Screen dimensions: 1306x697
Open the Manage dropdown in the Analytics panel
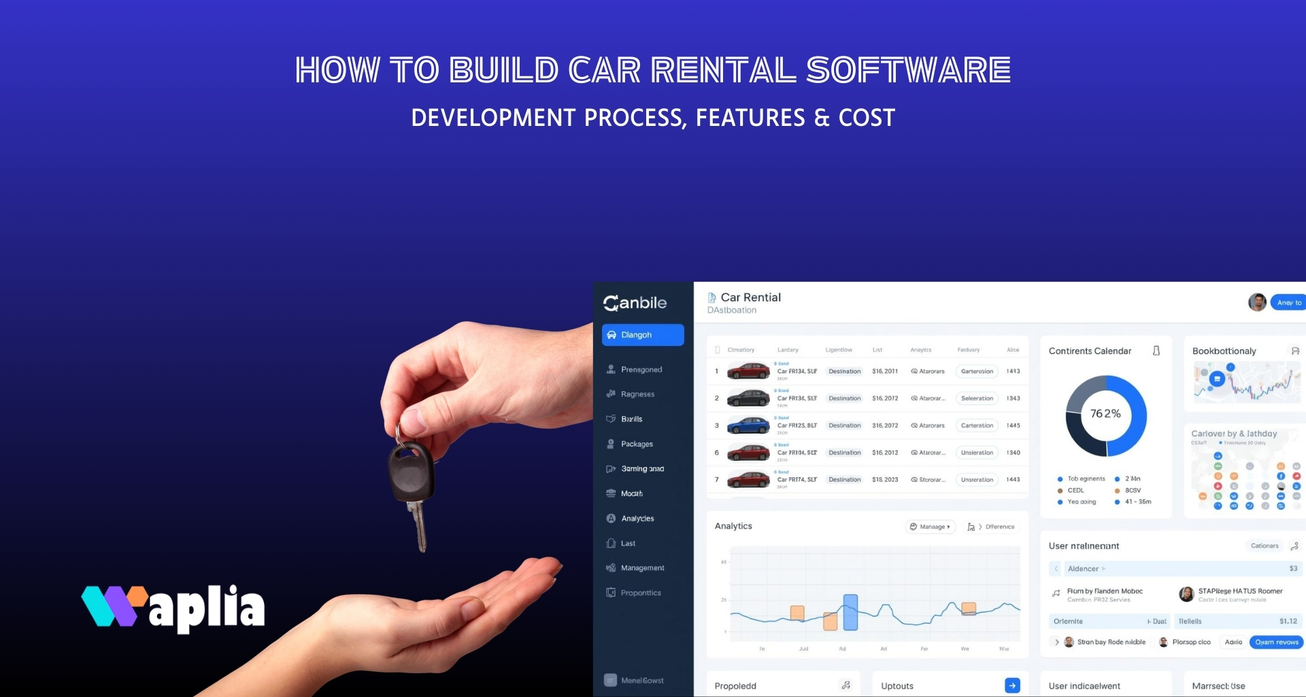click(931, 526)
